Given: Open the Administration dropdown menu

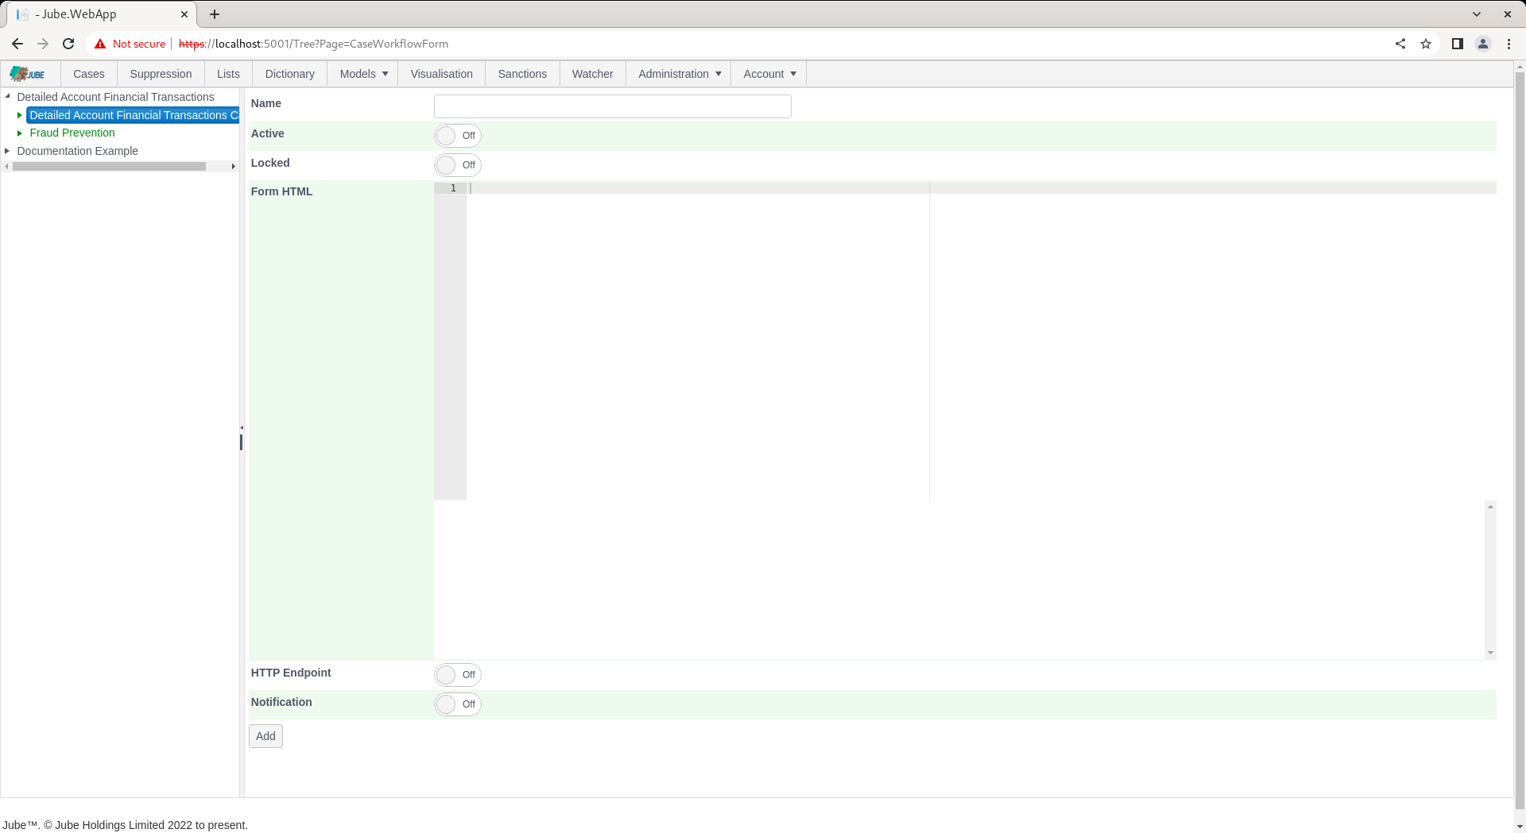Looking at the screenshot, I should (679, 74).
